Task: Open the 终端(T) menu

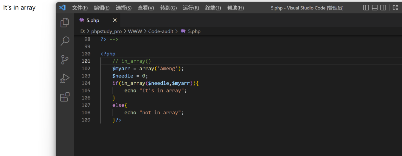Action: [213, 8]
